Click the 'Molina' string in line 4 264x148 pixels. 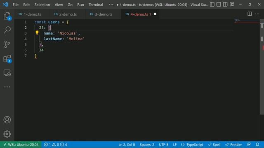coord(75,39)
